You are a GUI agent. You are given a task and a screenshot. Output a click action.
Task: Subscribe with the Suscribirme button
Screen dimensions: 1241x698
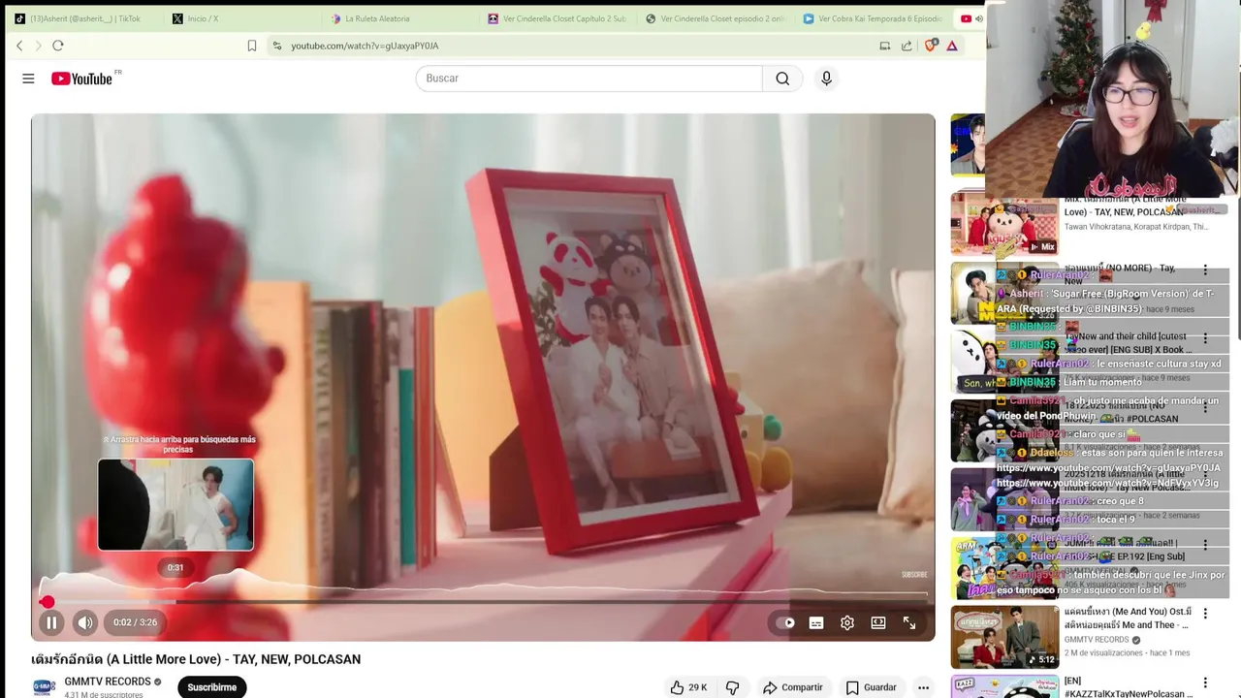211,687
